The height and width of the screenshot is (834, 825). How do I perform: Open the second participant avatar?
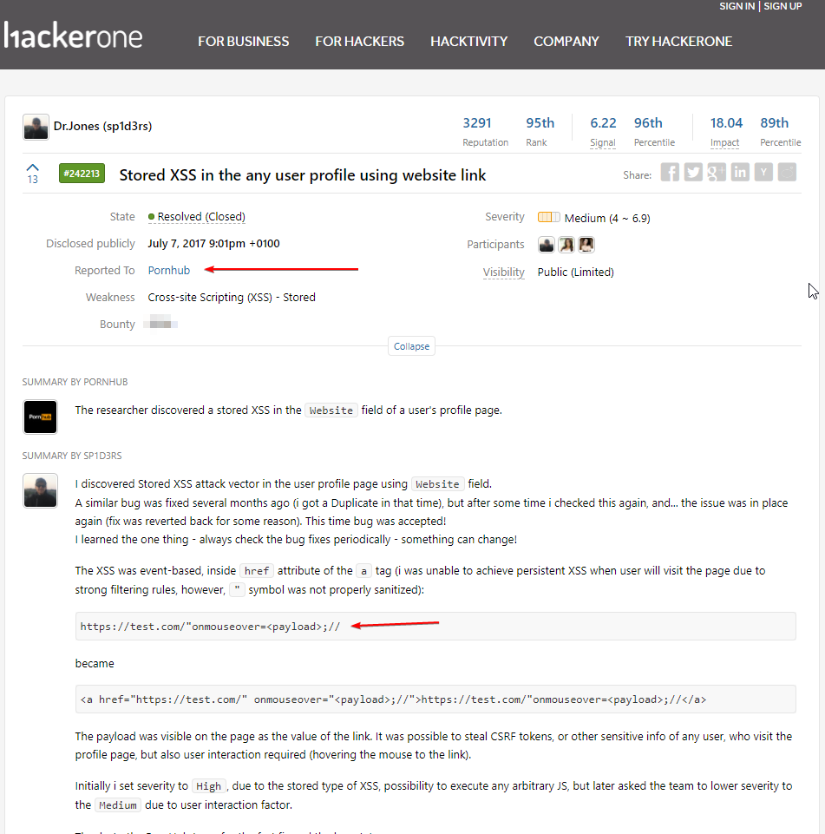(x=566, y=245)
